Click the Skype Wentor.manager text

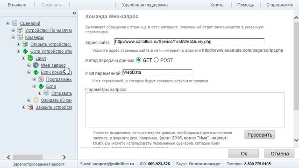(198, 164)
